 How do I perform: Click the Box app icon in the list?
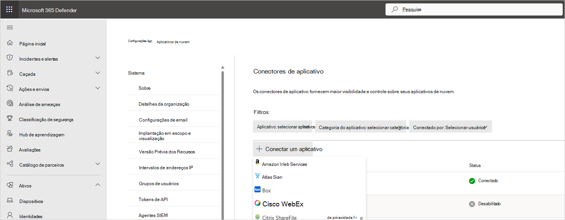(x=258, y=190)
